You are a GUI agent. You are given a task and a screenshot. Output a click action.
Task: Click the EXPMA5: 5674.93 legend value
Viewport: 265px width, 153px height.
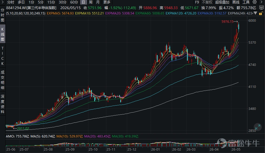[60, 13]
